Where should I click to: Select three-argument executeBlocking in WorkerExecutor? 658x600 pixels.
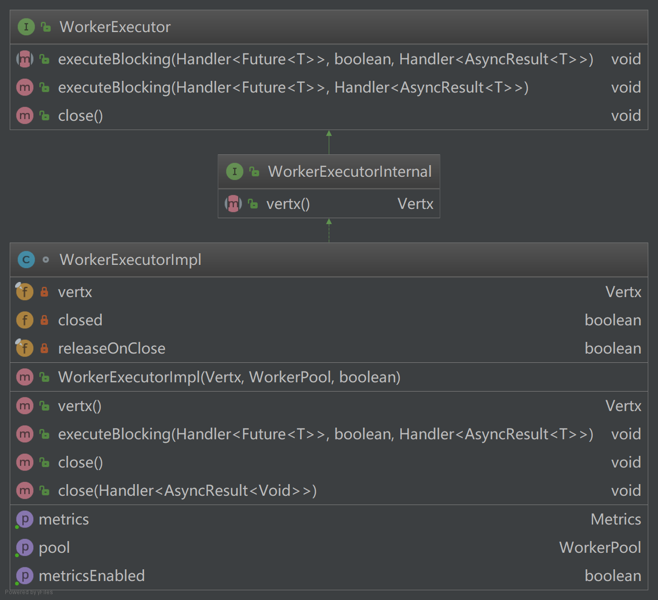pos(326,59)
